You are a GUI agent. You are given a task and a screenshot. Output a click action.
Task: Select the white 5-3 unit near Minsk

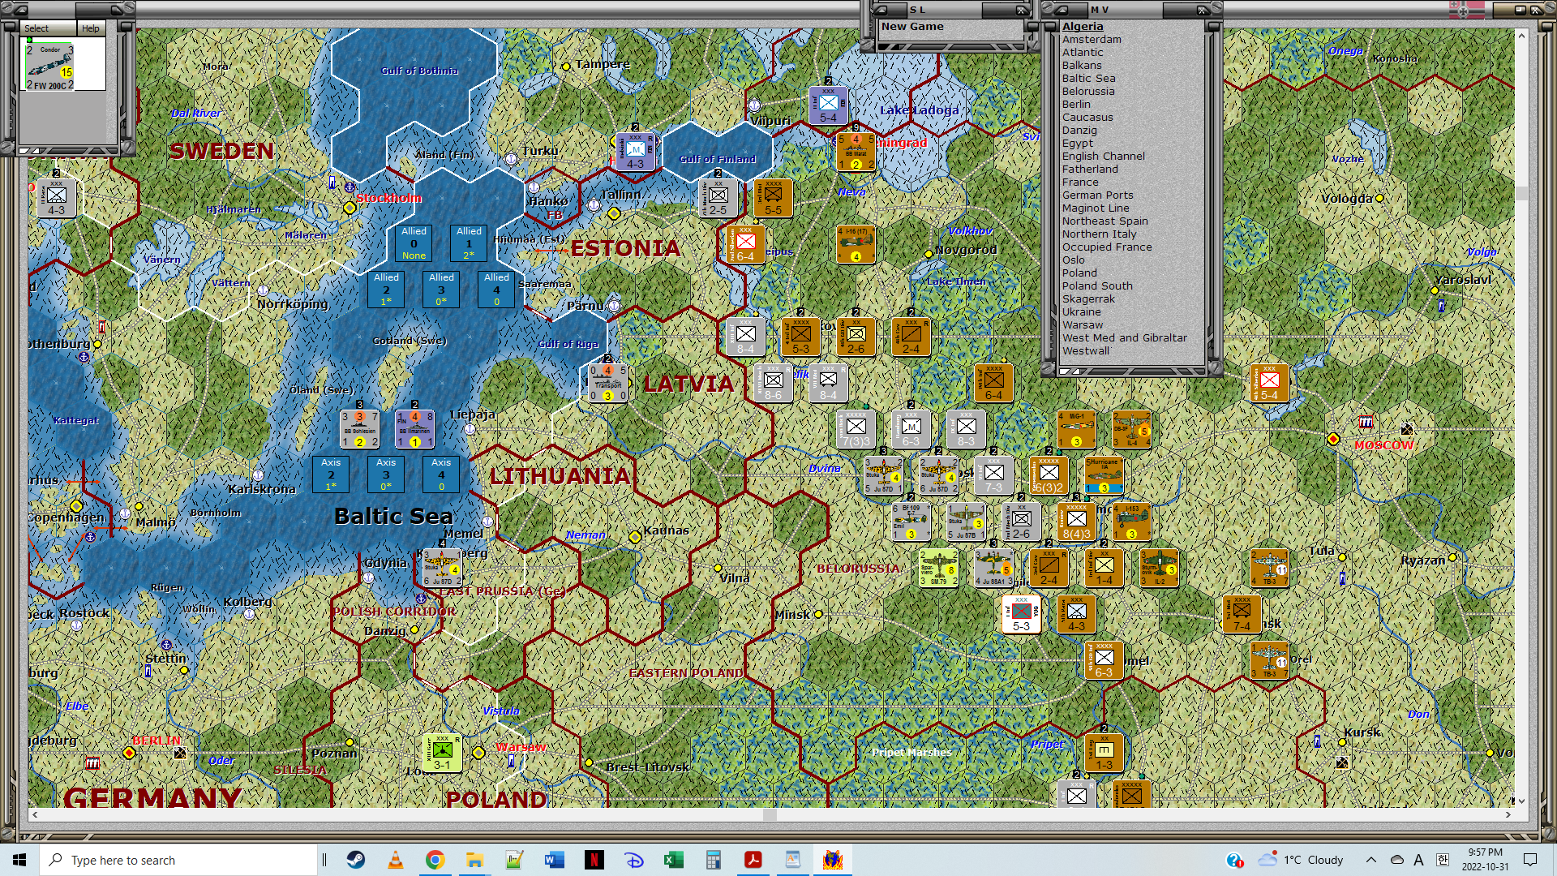[1021, 614]
